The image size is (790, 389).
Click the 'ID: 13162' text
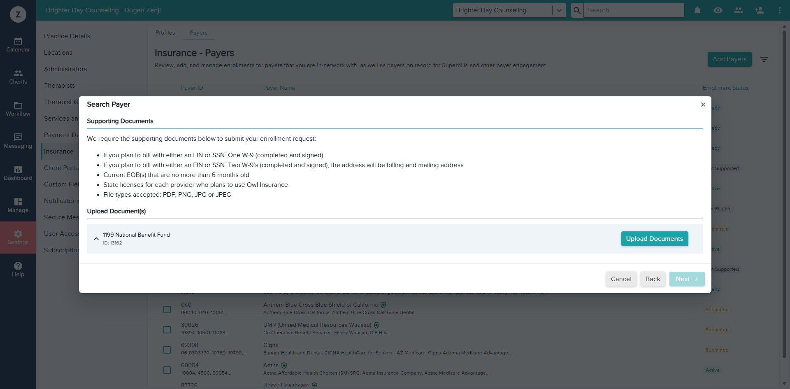[112, 243]
